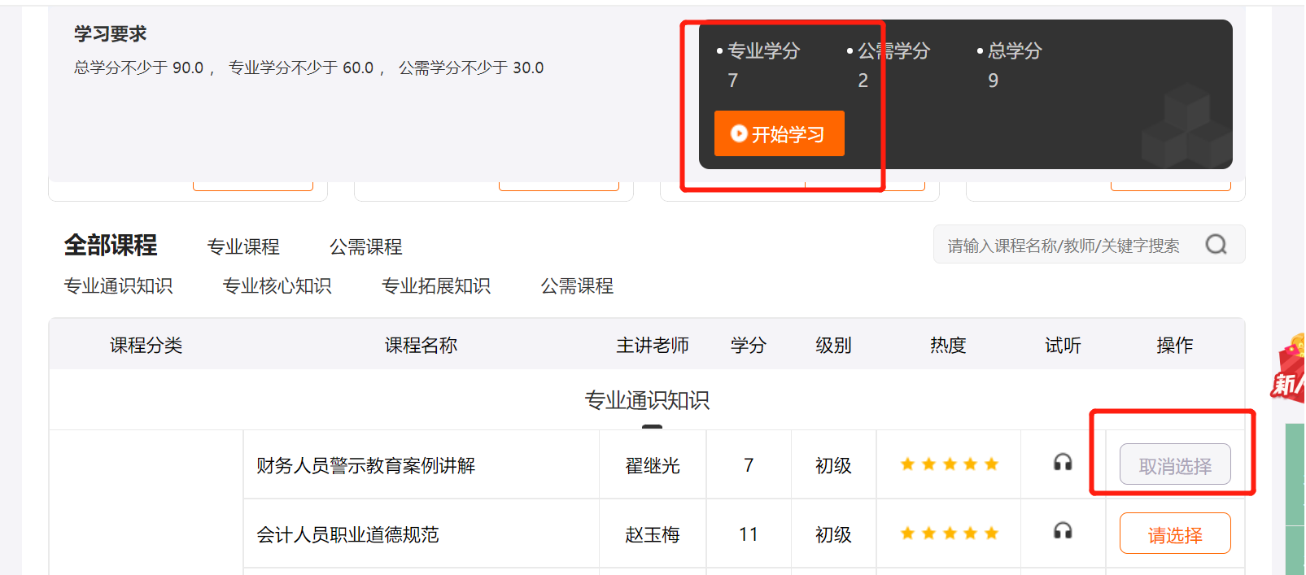Click the search magnifier icon
Image resolution: width=1306 pixels, height=575 pixels.
pyautogui.click(x=1216, y=245)
